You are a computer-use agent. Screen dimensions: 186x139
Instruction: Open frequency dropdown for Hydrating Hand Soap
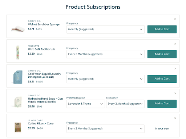click(x=125, y=104)
